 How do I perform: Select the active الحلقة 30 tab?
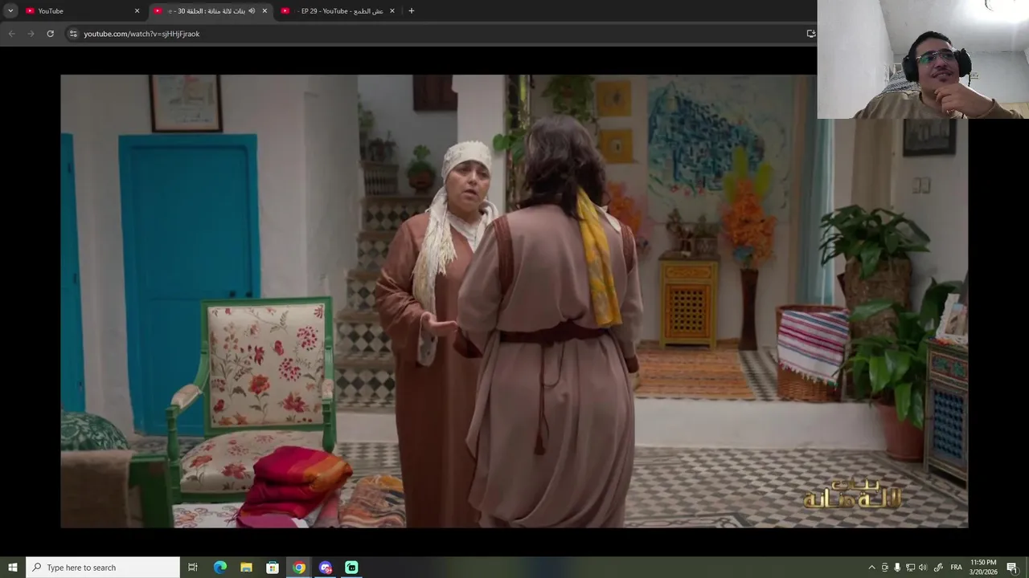pos(211,10)
